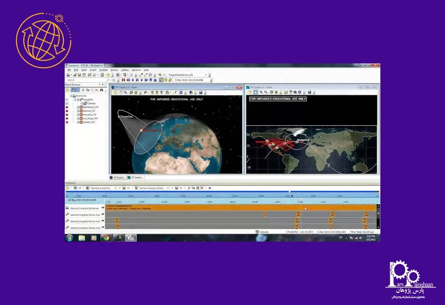Select the grab hand tool in 2D Graphics toolbar

(256, 92)
